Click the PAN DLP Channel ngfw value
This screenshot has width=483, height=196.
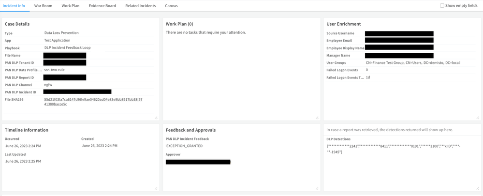[48, 85]
